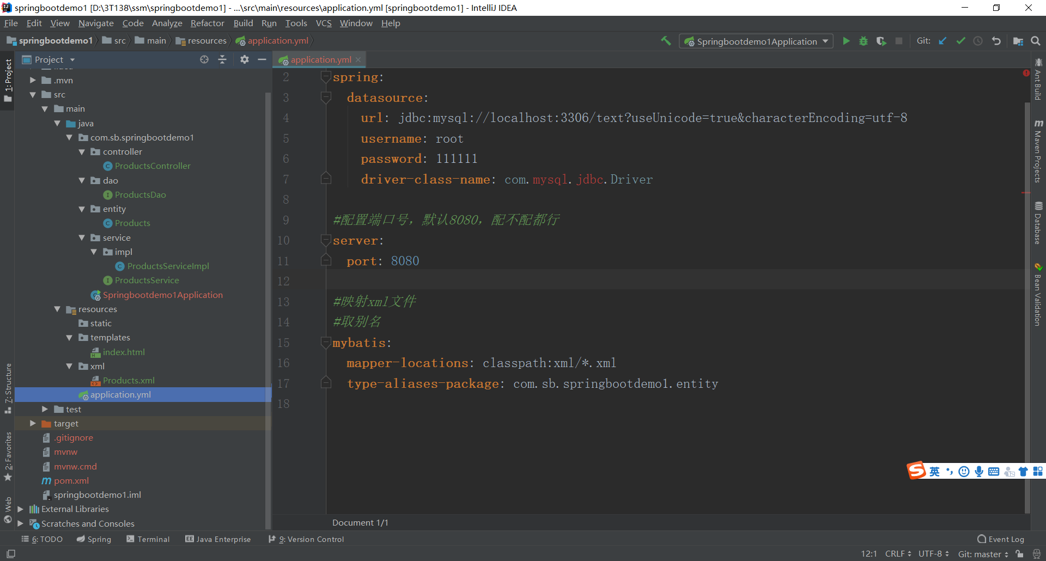The image size is (1046, 561).
Task: Click the Search Everywhere magnifier icon
Action: pyautogui.click(x=1036, y=41)
